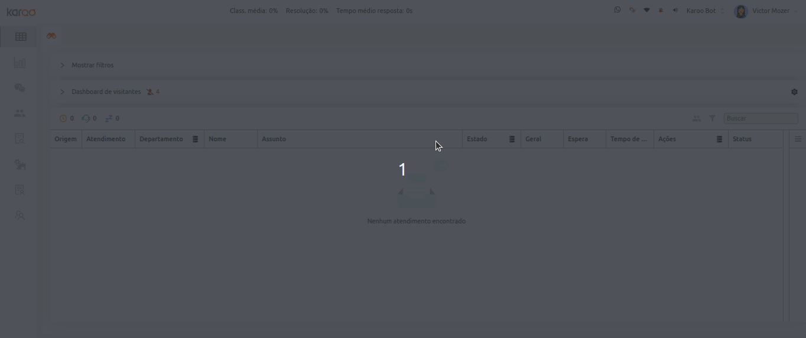Sort by the Status column header
The height and width of the screenshot is (338, 806).
coord(742,139)
